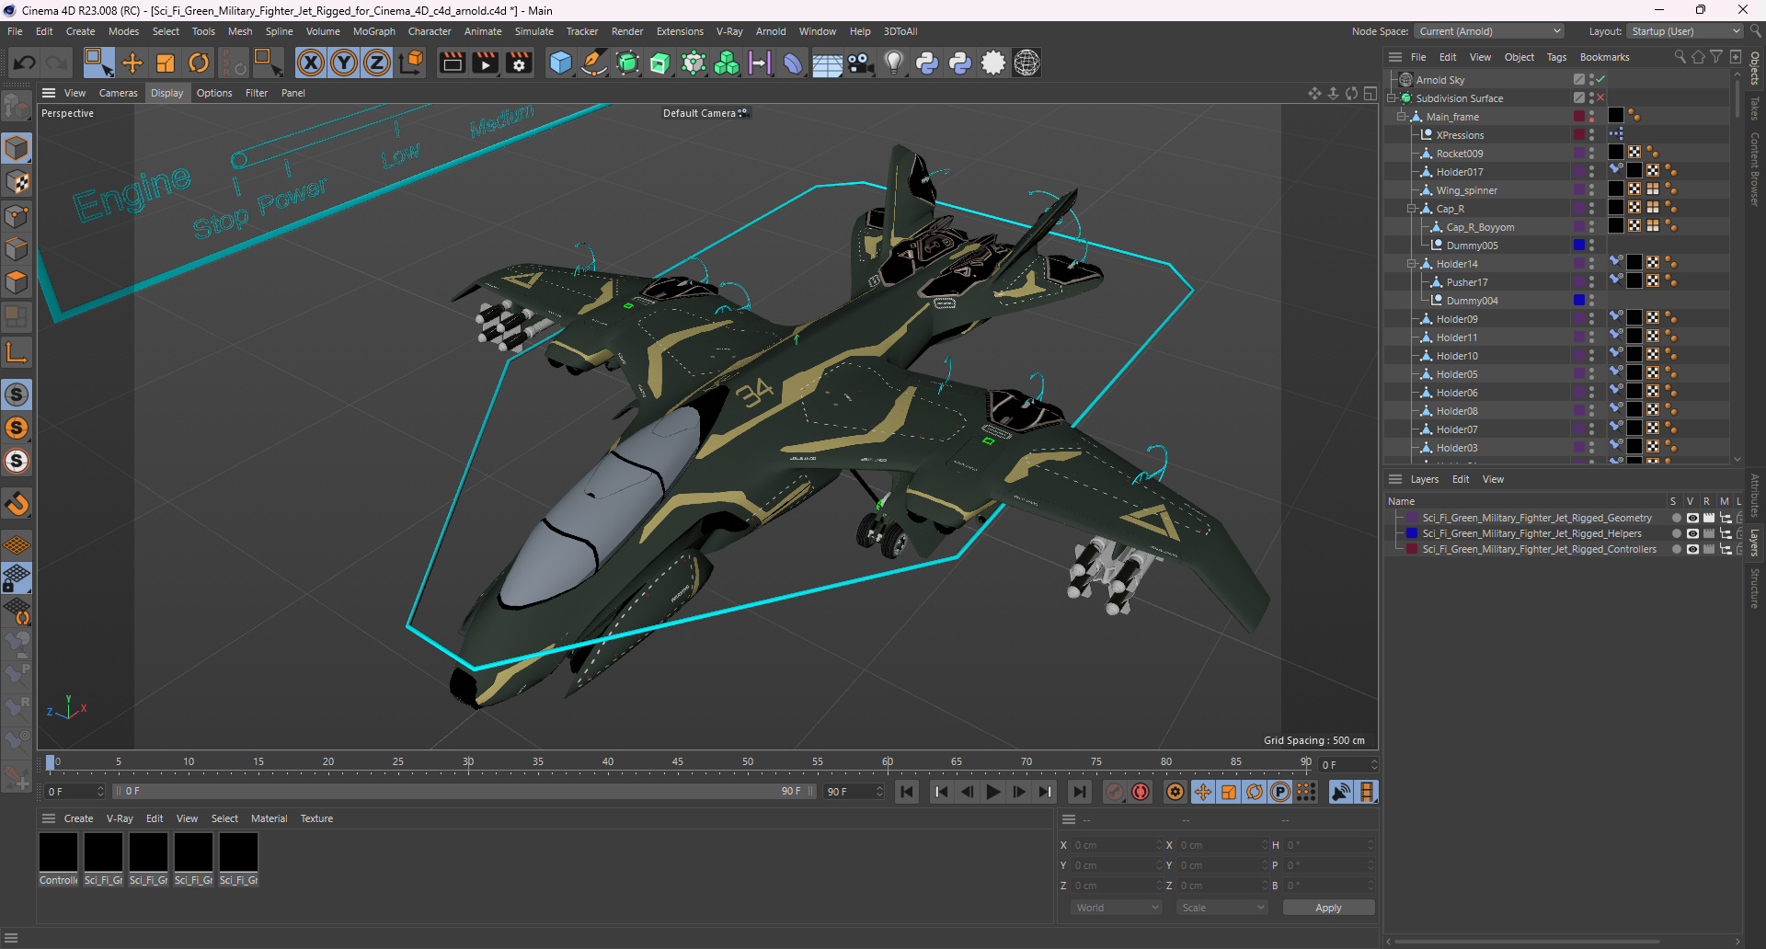The width and height of the screenshot is (1766, 949).
Task: Click the Axis L-shaped tool icon
Action: point(17,352)
